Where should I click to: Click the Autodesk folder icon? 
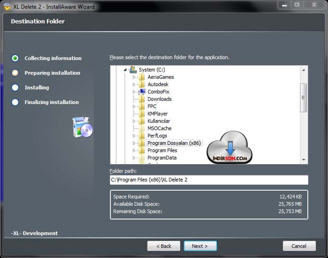pos(142,84)
